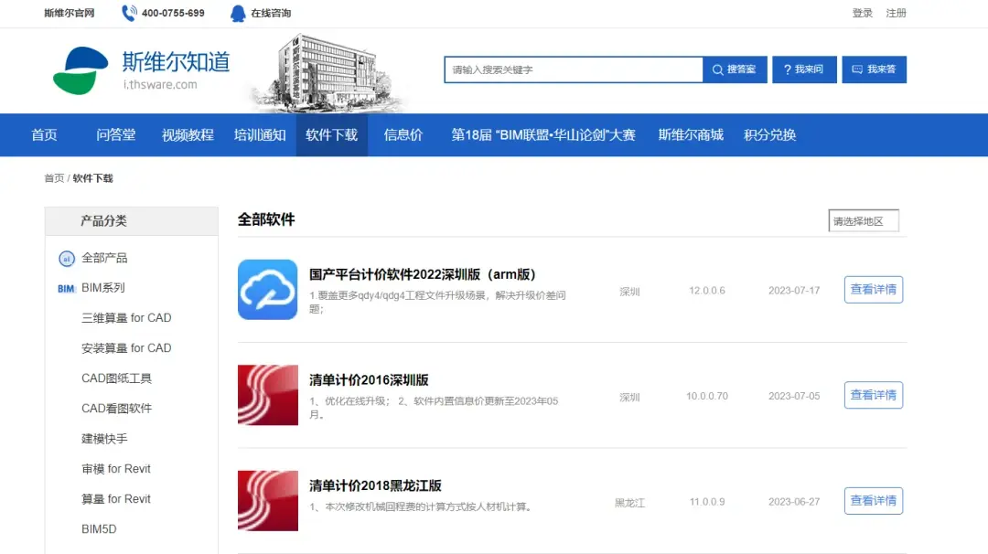The height and width of the screenshot is (554, 988).
Task: Open 清单计价2018黑龙江版 title
Action: (x=375, y=486)
